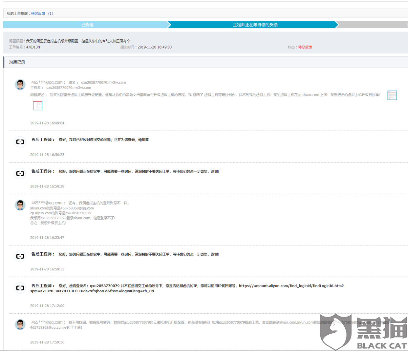
Task: Click ticket number 47BJ13N
Action: coord(33,47)
